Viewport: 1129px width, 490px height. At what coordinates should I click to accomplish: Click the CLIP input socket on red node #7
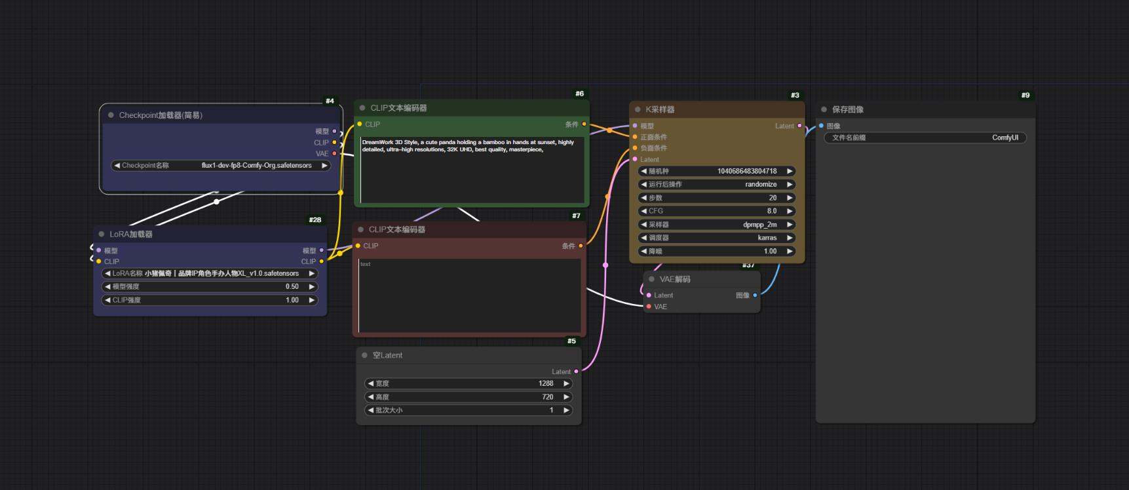coord(357,246)
